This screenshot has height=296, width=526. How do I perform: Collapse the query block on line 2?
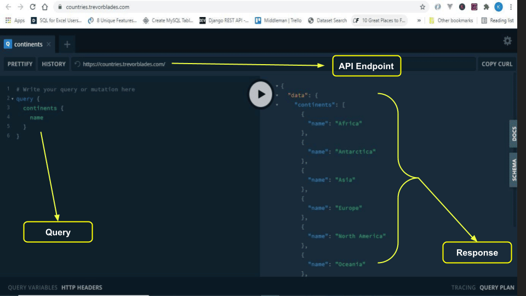[x=13, y=99]
